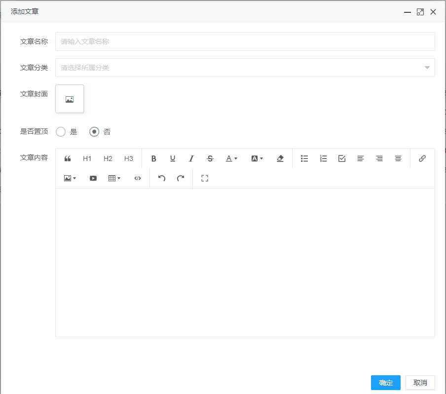This screenshot has width=446, height=394.
Task: Toggle italic formatting
Action: [x=191, y=158]
